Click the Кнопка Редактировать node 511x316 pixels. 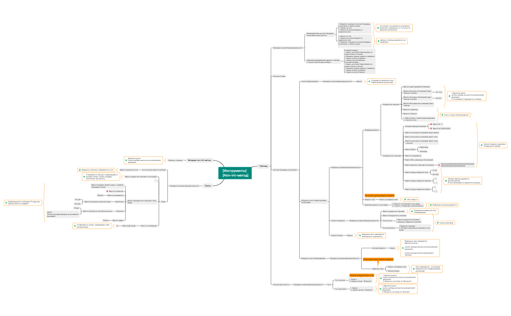tap(310, 81)
